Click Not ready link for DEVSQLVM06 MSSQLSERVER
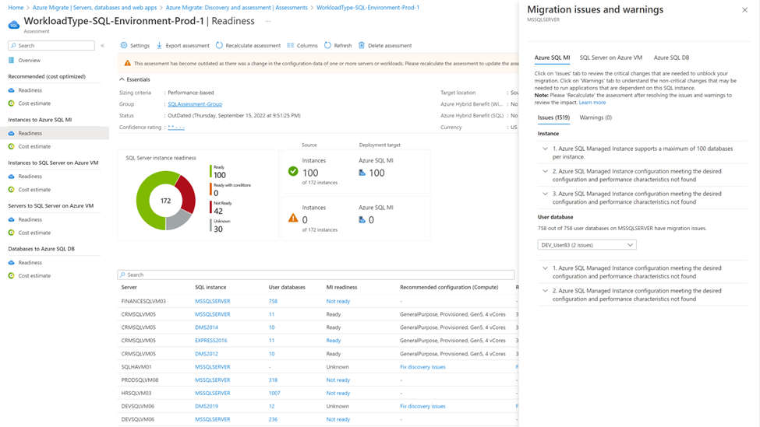The height and width of the screenshot is (427, 760). coord(338,419)
